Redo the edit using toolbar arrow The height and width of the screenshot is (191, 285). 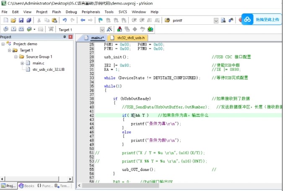[x=73, y=20]
